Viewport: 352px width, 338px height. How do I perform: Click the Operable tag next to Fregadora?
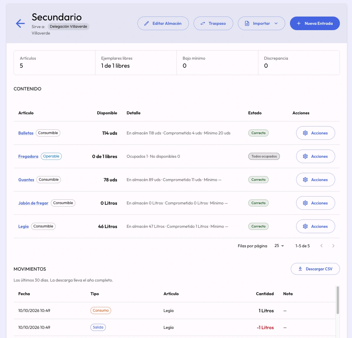click(51, 156)
